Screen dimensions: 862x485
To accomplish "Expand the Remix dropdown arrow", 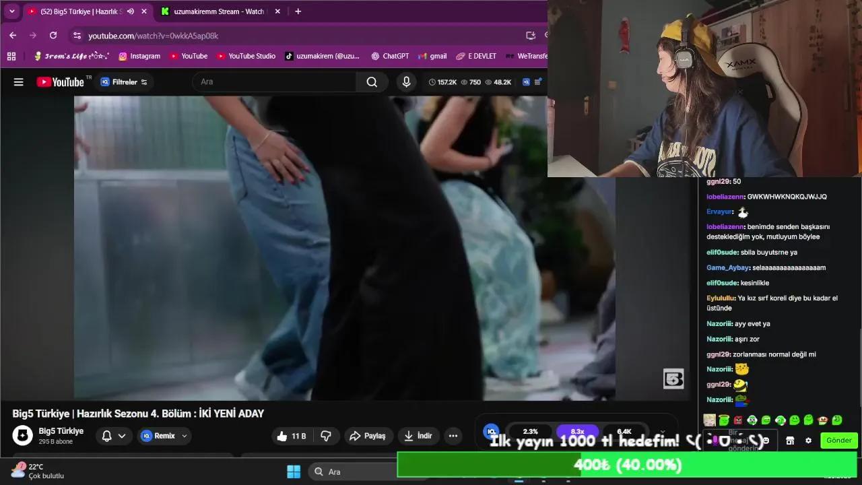I will (x=185, y=436).
